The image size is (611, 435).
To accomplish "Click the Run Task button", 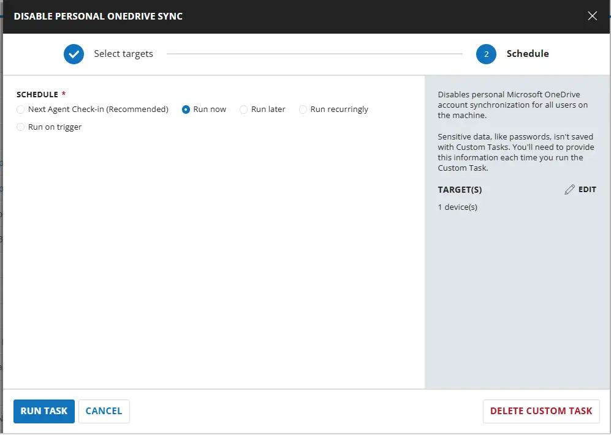I will [x=44, y=411].
